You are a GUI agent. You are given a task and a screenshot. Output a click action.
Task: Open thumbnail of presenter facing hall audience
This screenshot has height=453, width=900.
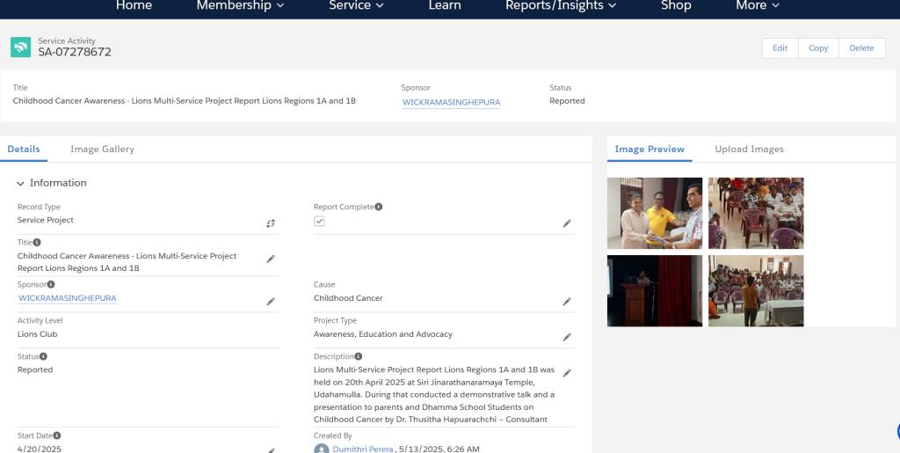tap(756, 291)
